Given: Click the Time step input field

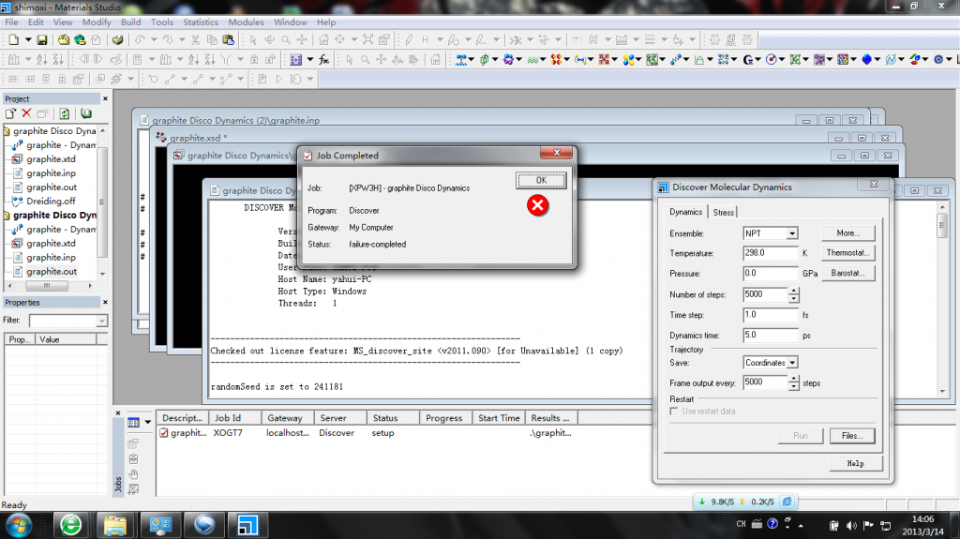Looking at the screenshot, I should pos(771,315).
